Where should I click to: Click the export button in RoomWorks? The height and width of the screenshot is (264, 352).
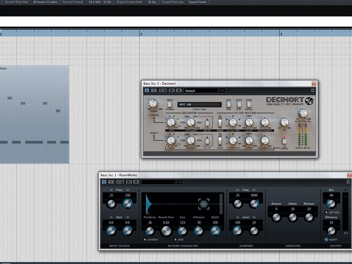(x=327, y=239)
